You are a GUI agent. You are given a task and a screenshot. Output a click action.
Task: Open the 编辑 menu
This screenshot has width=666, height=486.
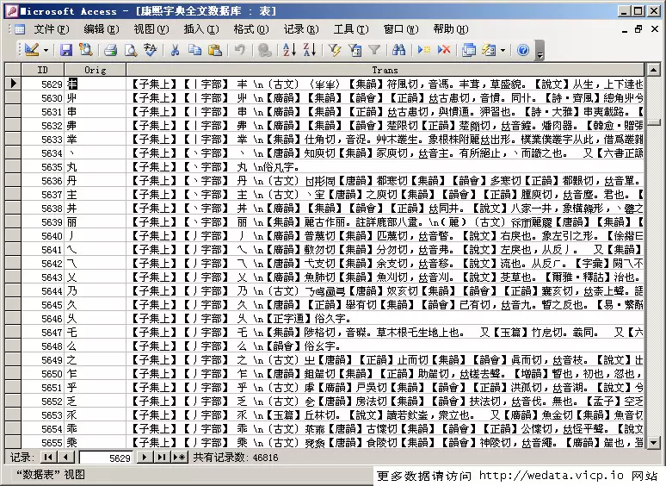(101, 29)
